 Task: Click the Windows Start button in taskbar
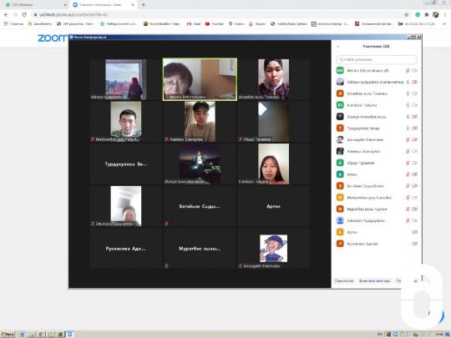pos(8,335)
